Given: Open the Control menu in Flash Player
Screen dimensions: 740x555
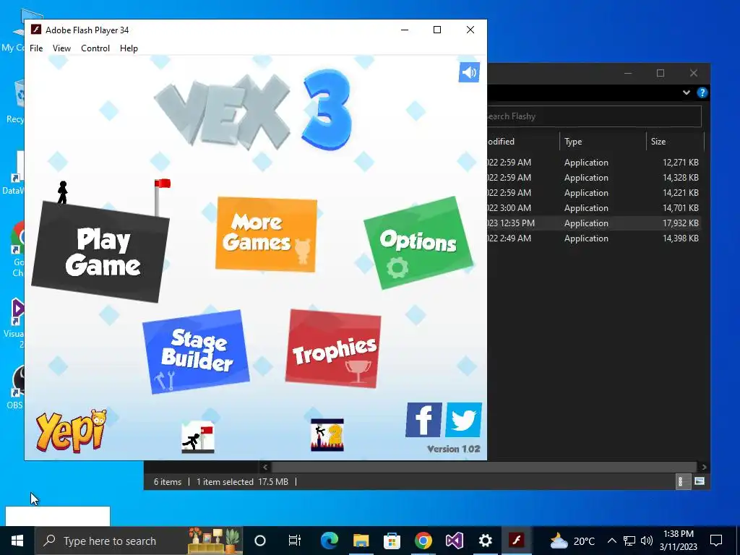Looking at the screenshot, I should [95, 48].
